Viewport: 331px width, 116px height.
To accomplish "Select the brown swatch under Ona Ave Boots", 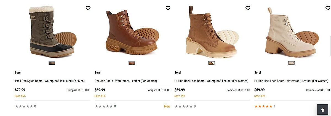I will coord(132,63).
